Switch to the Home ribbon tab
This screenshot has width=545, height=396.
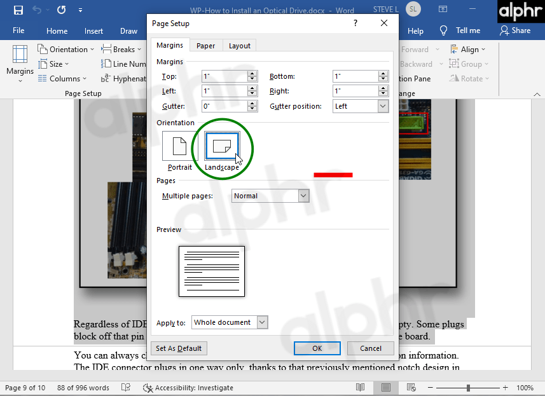point(57,31)
